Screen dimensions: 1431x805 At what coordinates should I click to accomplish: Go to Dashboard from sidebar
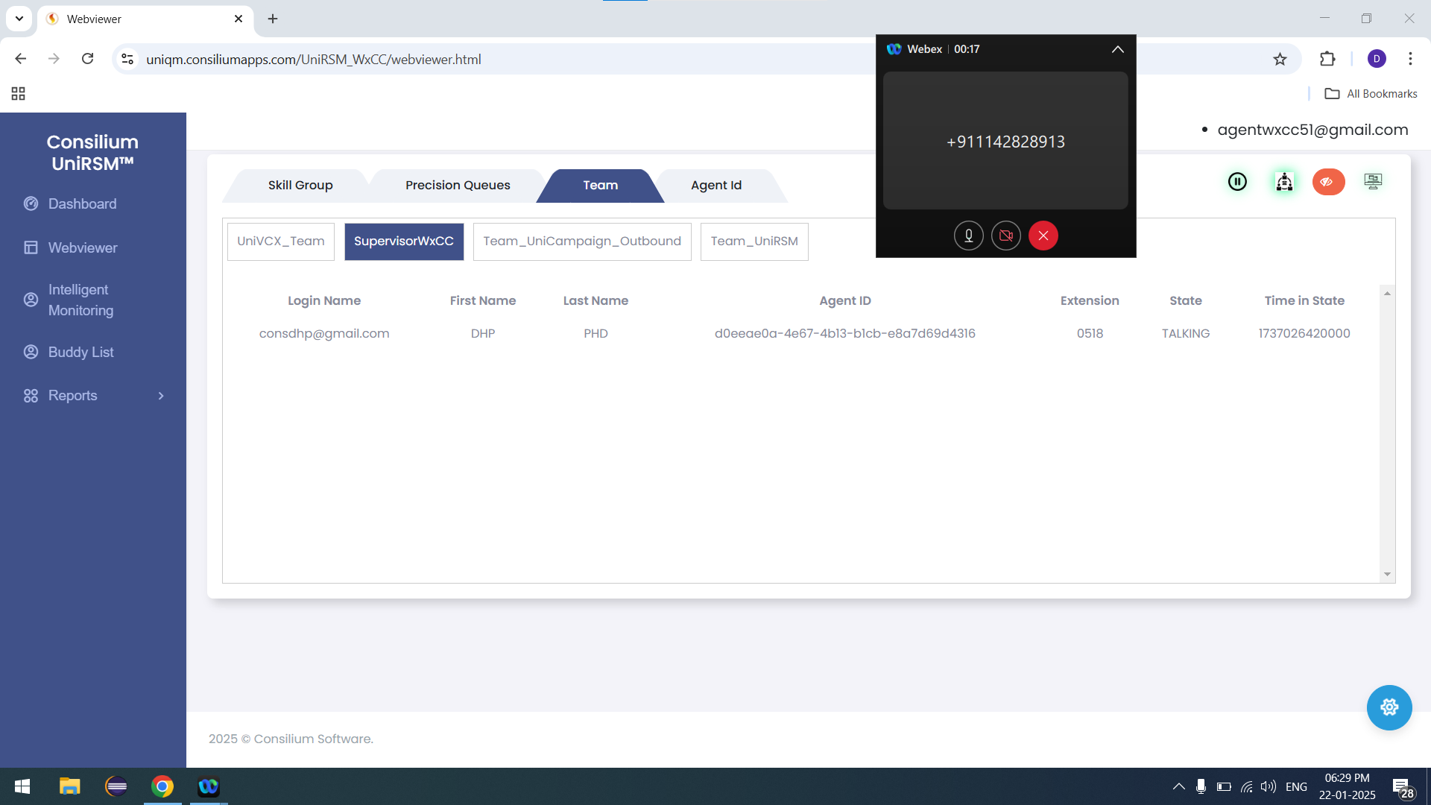[82, 203]
